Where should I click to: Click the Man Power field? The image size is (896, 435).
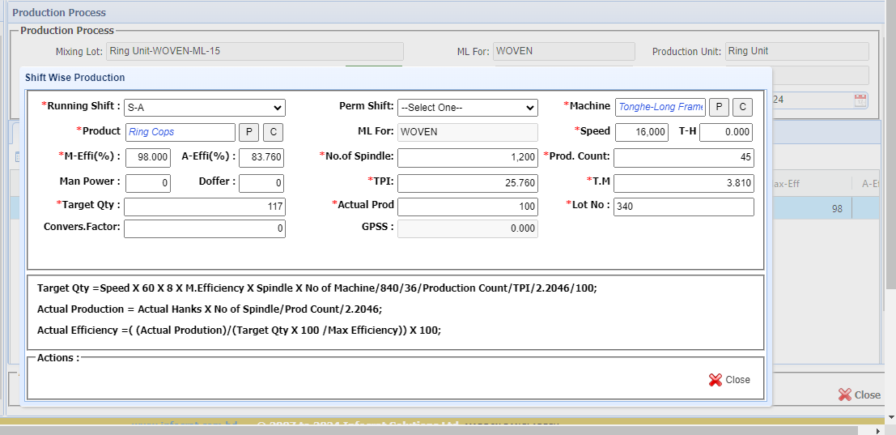[147, 183]
